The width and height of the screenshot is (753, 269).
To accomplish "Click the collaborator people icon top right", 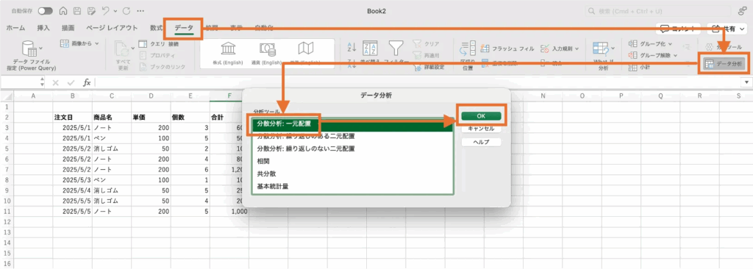I will [x=743, y=10].
